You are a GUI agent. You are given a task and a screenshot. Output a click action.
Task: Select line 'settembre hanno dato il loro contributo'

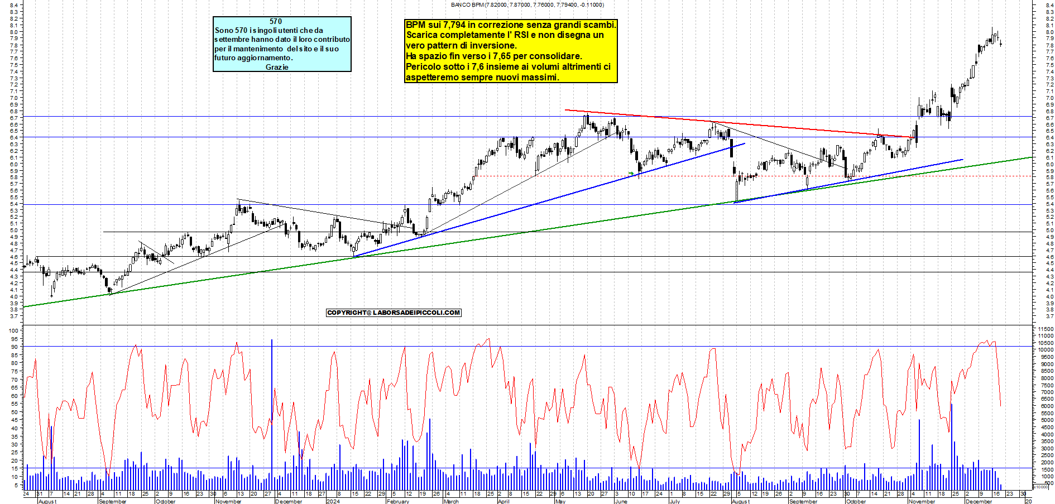click(x=282, y=39)
